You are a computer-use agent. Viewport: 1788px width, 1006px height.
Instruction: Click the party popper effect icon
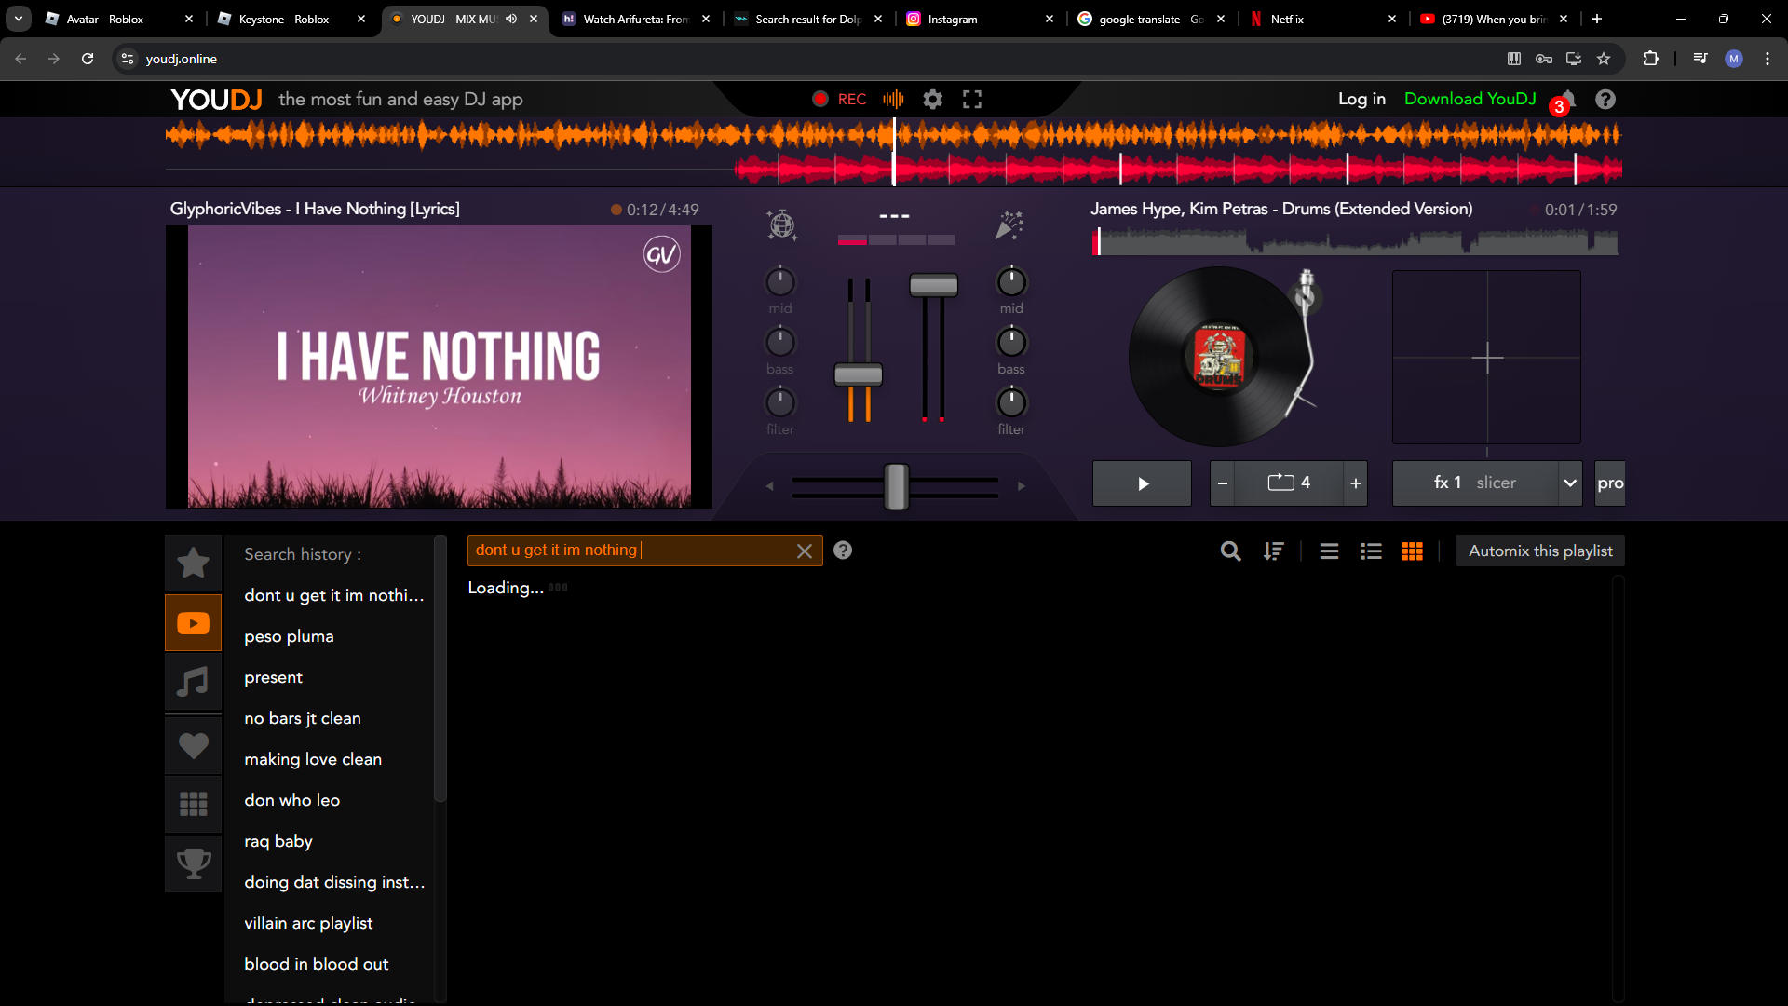[1009, 224]
